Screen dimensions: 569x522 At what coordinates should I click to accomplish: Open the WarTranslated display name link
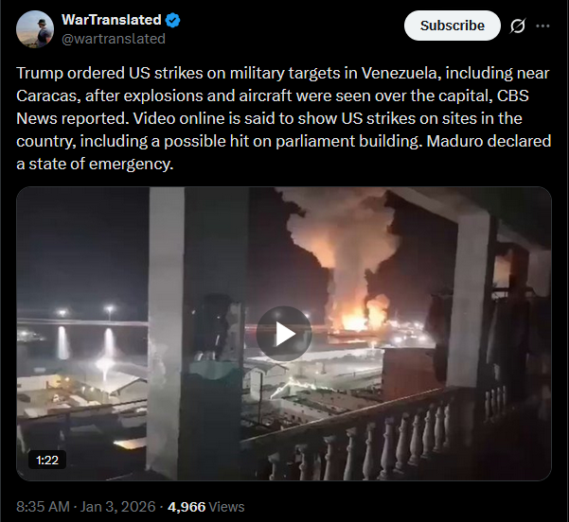coord(112,20)
